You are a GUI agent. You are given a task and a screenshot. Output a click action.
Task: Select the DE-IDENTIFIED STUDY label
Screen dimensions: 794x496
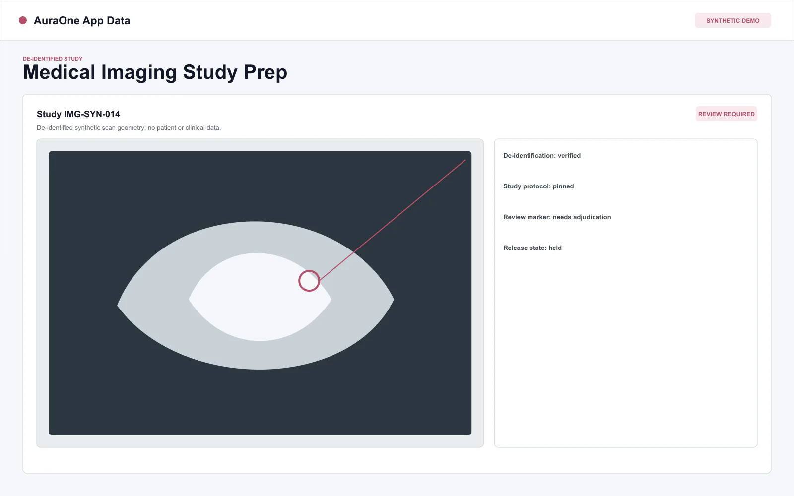53,59
